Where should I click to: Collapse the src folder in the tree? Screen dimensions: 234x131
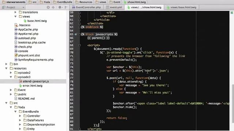[6, 103]
